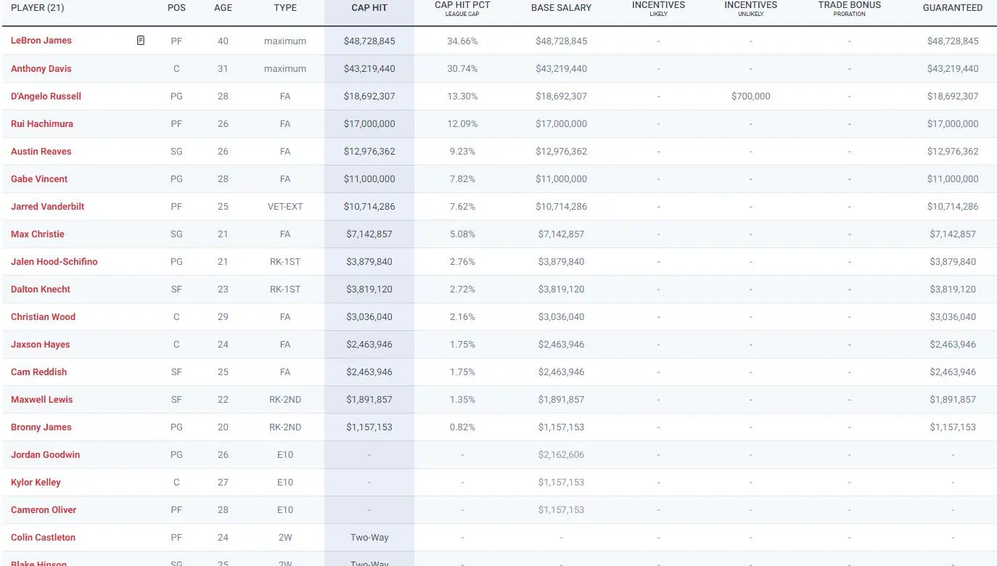The width and height of the screenshot is (997, 566).
Task: Open the contract notes icon beside LeBron James
Action: (141, 41)
